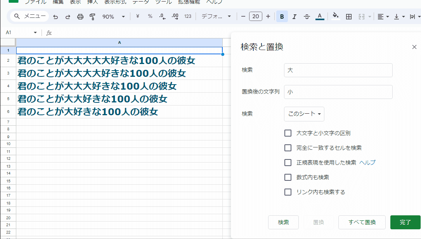Click the menu search box
The image size is (421, 239).
[x=29, y=16]
